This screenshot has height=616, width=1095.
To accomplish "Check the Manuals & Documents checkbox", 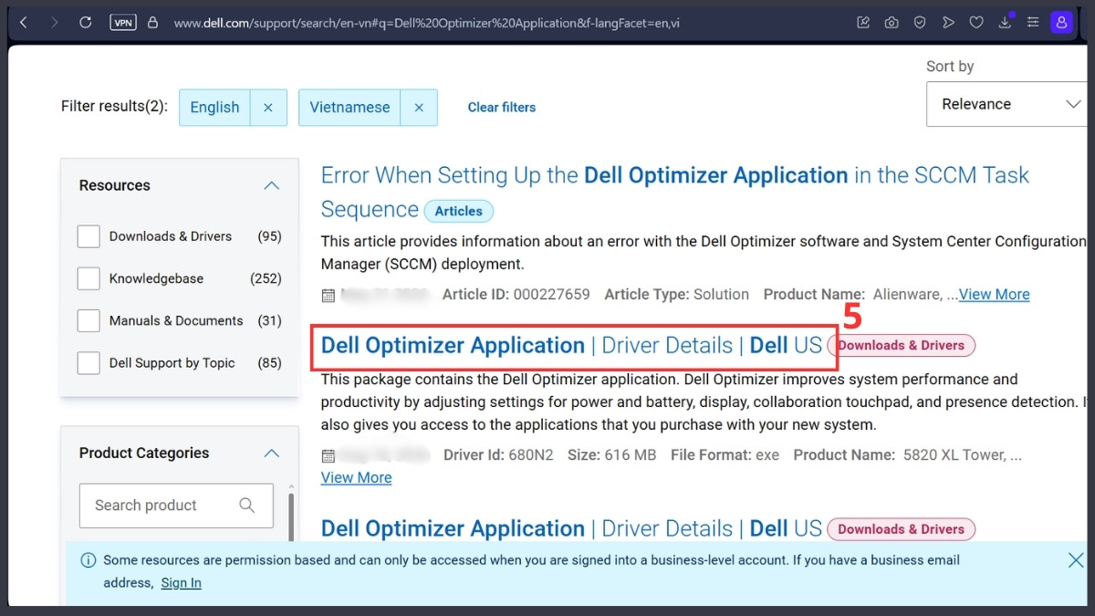I will click(x=89, y=320).
